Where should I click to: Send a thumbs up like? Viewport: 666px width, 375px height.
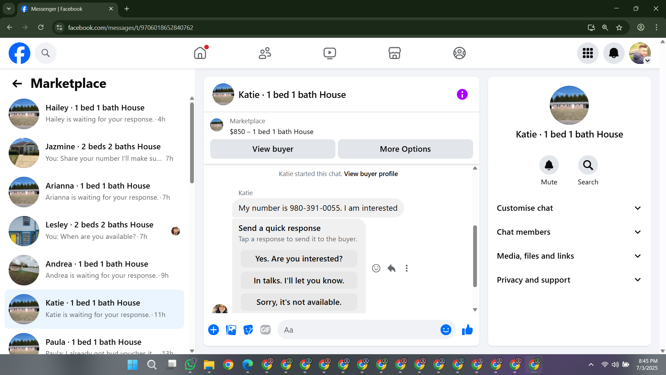[467, 330]
